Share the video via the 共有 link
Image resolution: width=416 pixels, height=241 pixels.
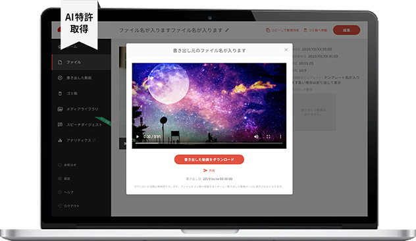click(x=209, y=171)
